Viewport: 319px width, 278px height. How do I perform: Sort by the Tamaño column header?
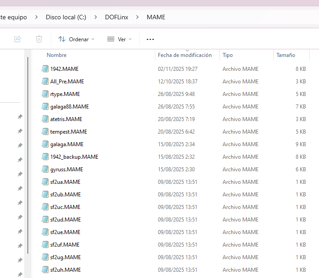coord(286,55)
